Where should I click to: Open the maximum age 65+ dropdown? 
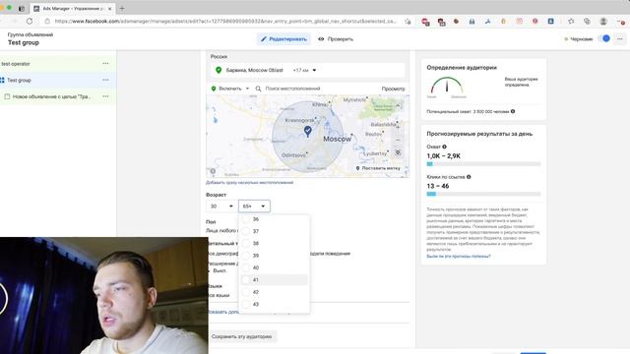pyautogui.click(x=254, y=206)
